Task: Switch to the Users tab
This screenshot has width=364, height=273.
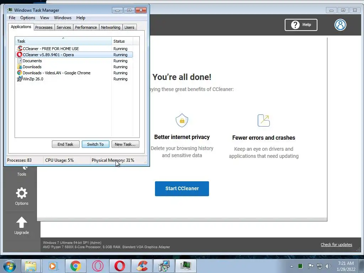Action: coord(129,27)
